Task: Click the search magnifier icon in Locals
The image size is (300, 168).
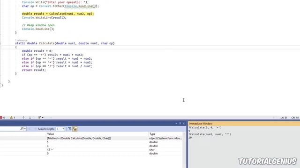Action: click(x=22, y=129)
